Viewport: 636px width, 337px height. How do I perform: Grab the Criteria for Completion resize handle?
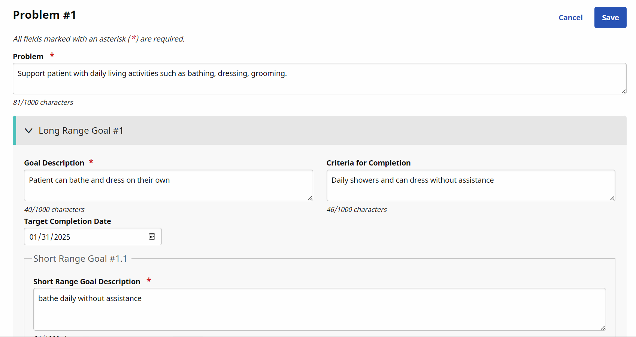click(x=612, y=198)
